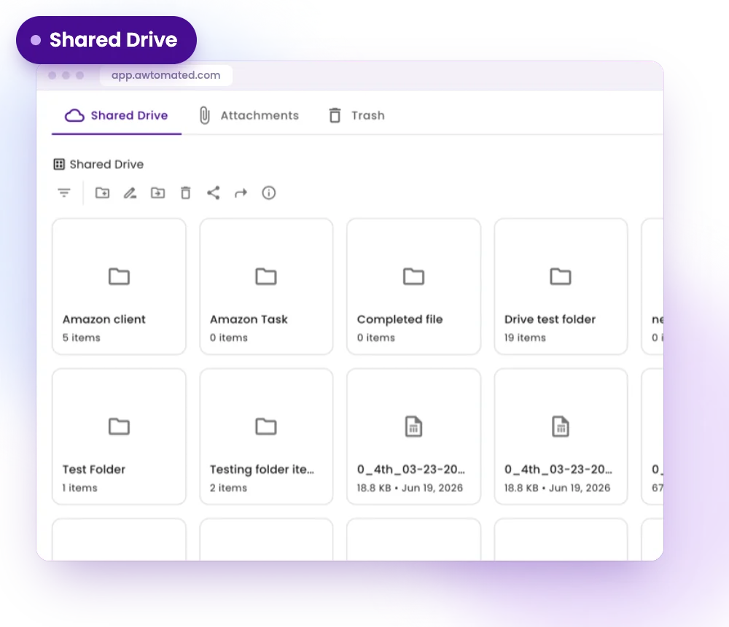The height and width of the screenshot is (627, 729).
Task: Click the bin icon on Trash tab
Action: click(x=335, y=115)
